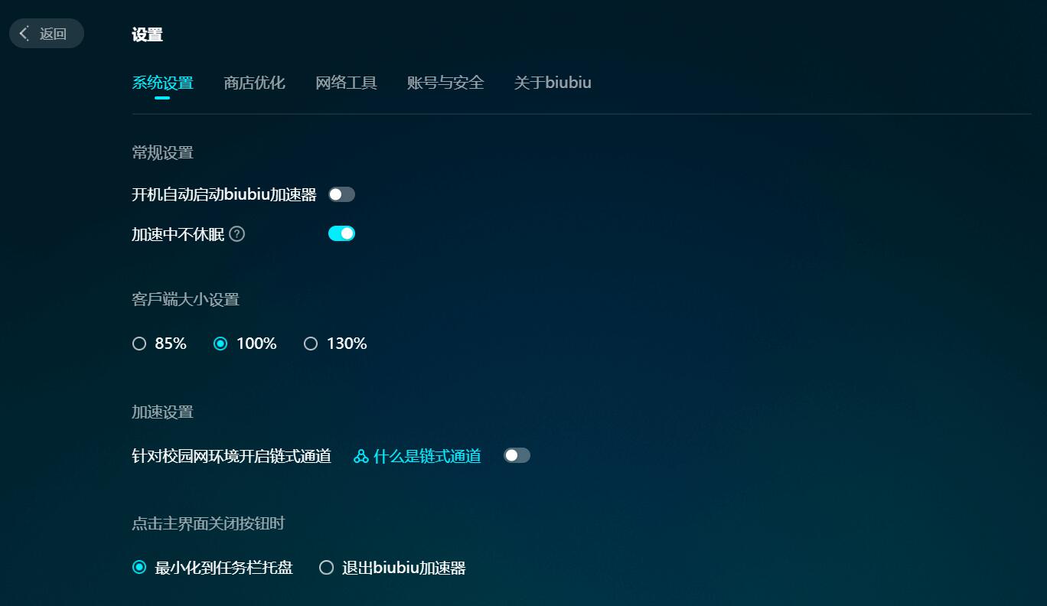Turn off the 加速中不休眠 switch
Viewport: 1047px width, 606px height.
point(341,233)
